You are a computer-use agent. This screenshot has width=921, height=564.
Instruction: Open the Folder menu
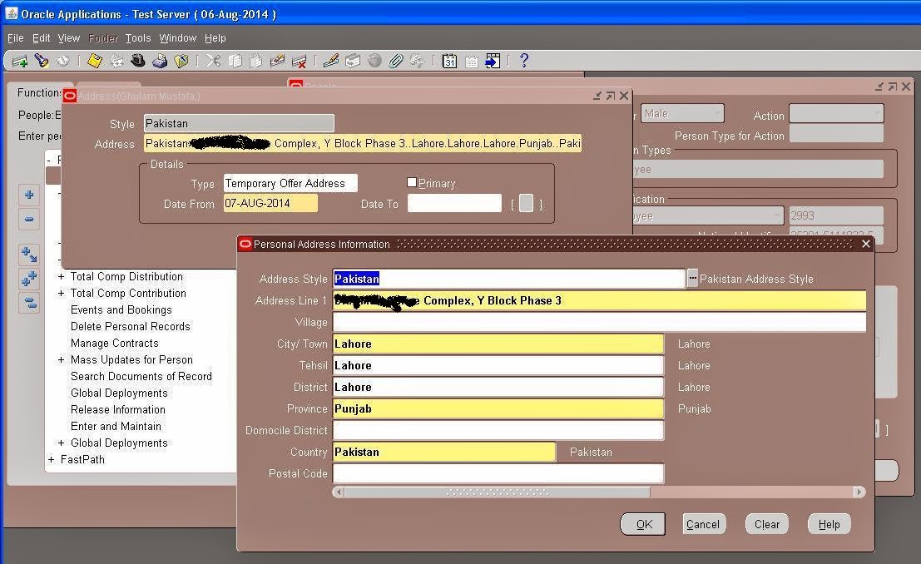pos(102,37)
